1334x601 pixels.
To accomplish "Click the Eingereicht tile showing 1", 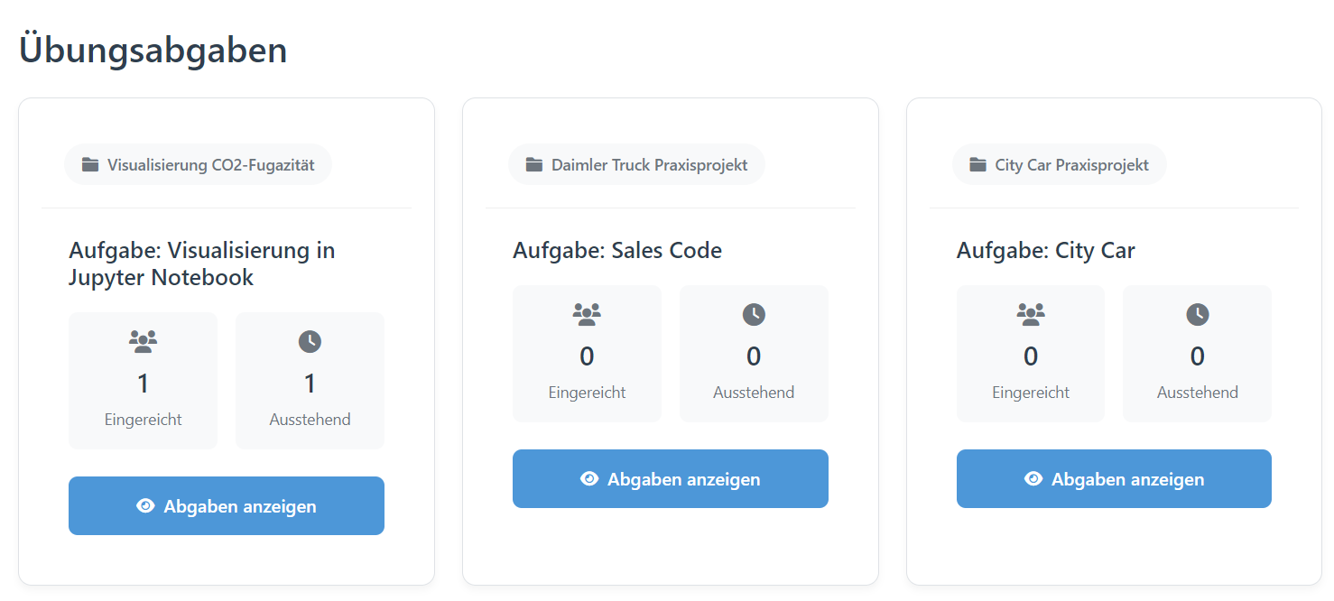I will 143,381.
